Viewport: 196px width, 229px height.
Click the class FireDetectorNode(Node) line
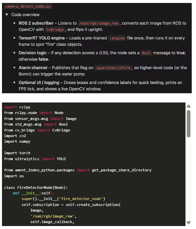coord(36,187)
